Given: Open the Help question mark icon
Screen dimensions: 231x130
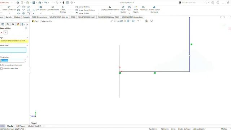Looking at the screenshot, I should [x=218, y=3].
